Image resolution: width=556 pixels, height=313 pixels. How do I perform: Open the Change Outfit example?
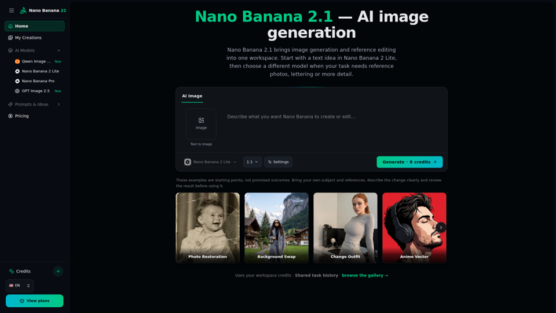(x=345, y=228)
